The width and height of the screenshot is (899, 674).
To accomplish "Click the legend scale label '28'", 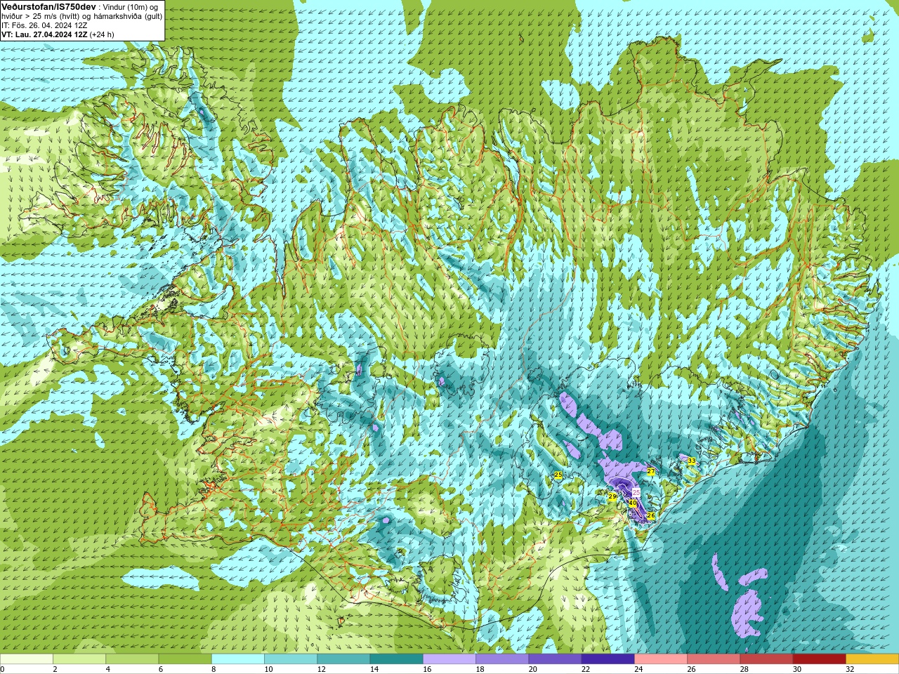I will pyautogui.click(x=744, y=669).
